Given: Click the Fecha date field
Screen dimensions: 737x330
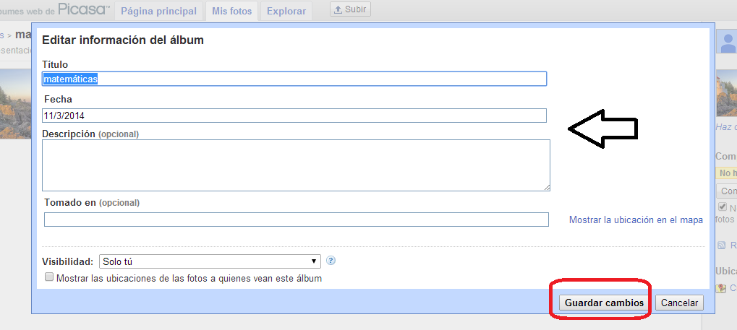Looking at the screenshot, I should pyautogui.click(x=294, y=116).
